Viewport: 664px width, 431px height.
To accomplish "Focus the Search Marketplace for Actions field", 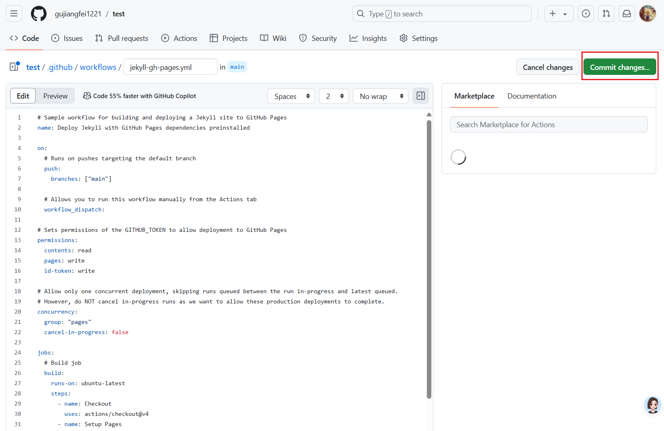I will (x=548, y=124).
